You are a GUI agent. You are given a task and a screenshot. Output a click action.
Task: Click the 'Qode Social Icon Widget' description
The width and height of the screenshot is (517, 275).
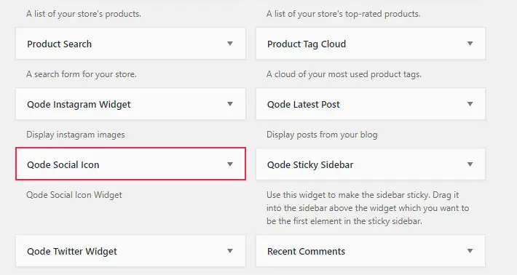(x=74, y=195)
